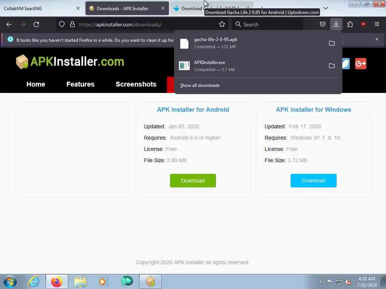Image resolution: width=386 pixels, height=289 pixels.
Task: Click the network tray icon
Action: click(339, 282)
